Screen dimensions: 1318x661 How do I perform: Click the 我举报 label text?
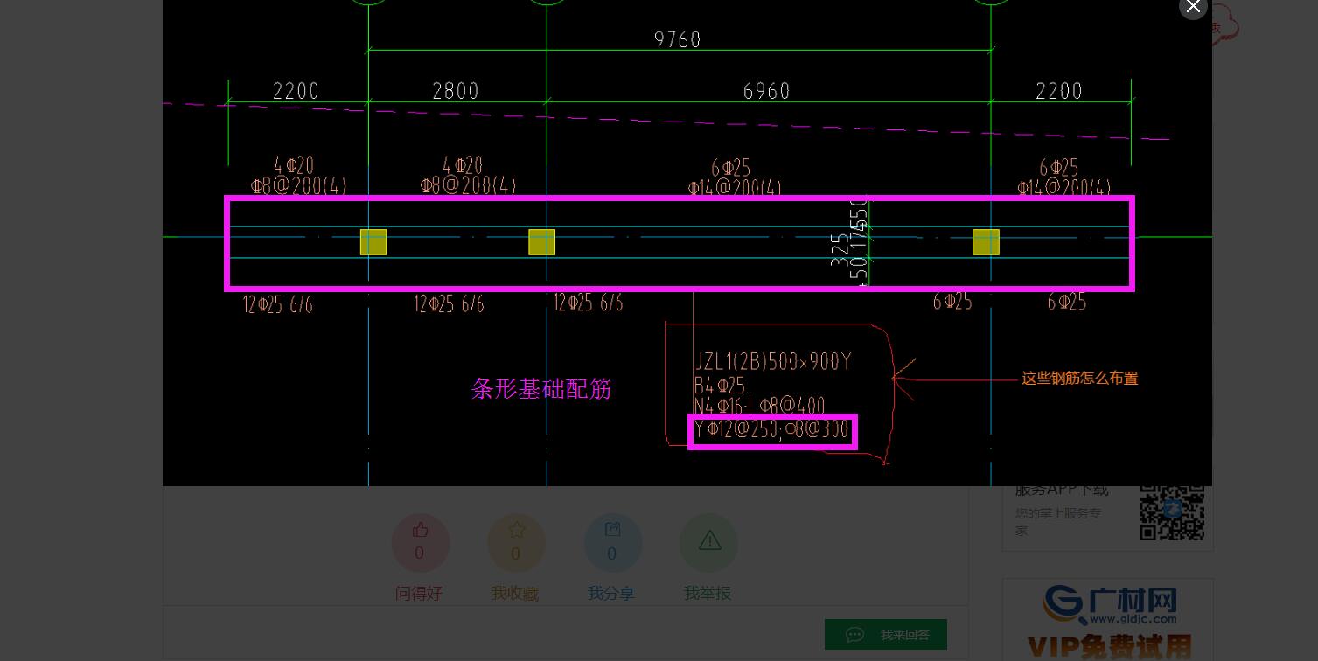(x=708, y=593)
